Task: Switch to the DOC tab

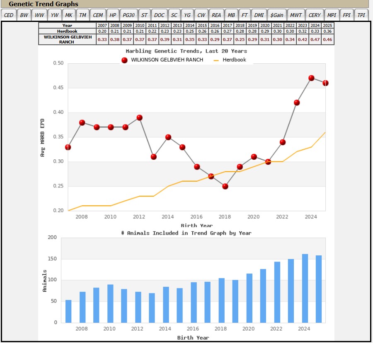Action: tap(159, 15)
